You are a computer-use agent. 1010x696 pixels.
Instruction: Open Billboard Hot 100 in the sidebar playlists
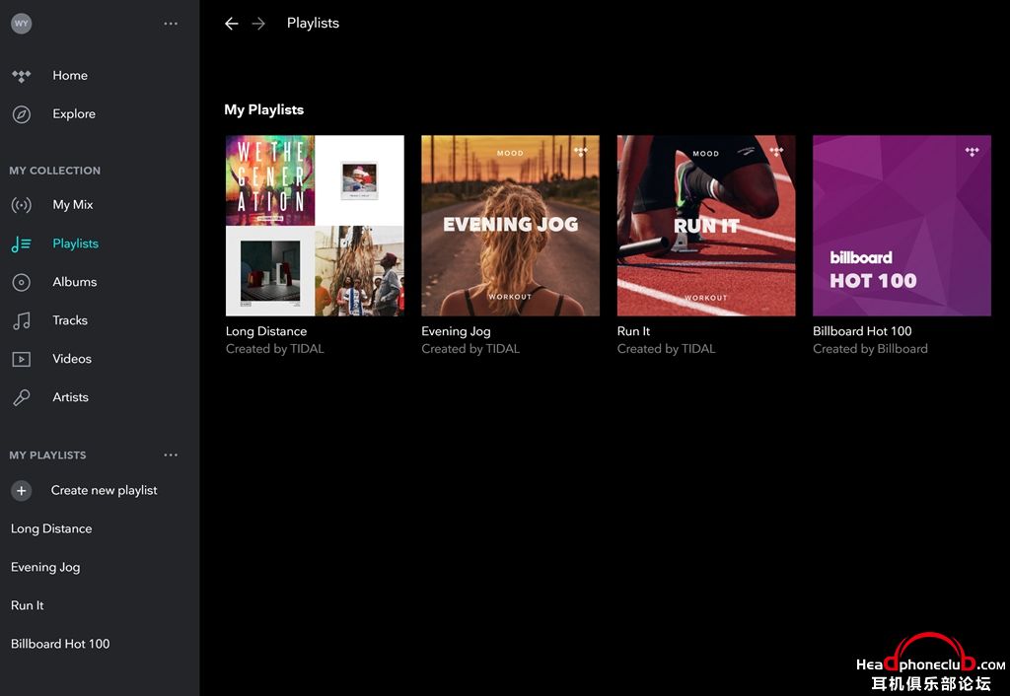(x=60, y=644)
